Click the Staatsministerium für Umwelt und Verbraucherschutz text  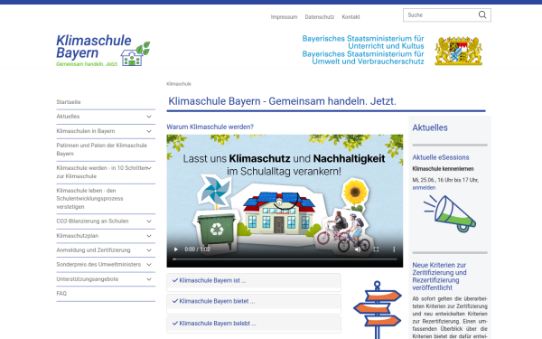pos(363,58)
